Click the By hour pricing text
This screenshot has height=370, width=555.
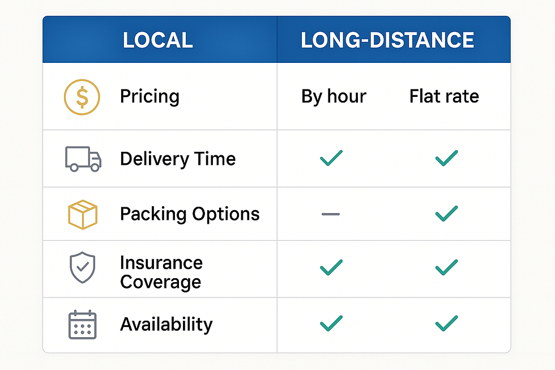tap(334, 97)
